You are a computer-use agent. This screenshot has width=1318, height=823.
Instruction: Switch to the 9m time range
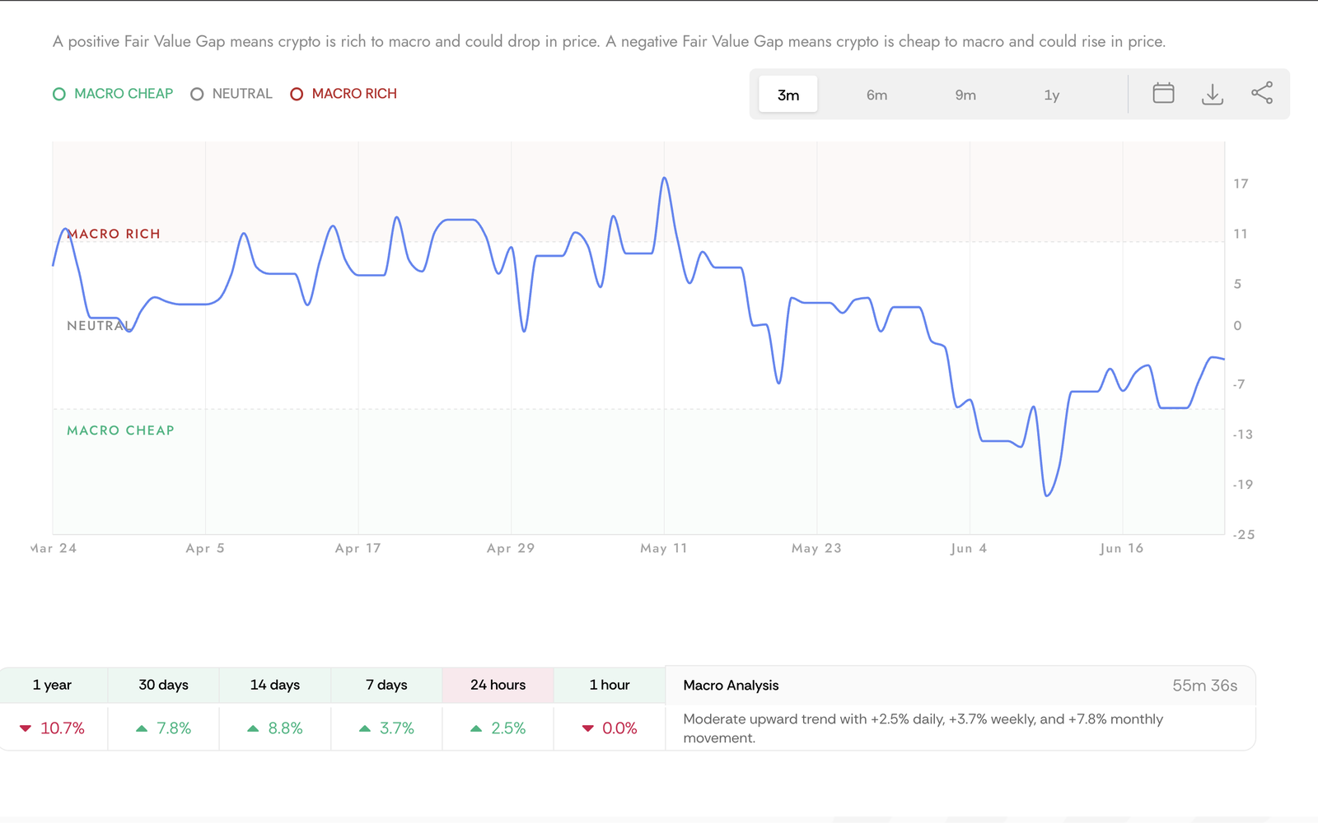point(965,95)
